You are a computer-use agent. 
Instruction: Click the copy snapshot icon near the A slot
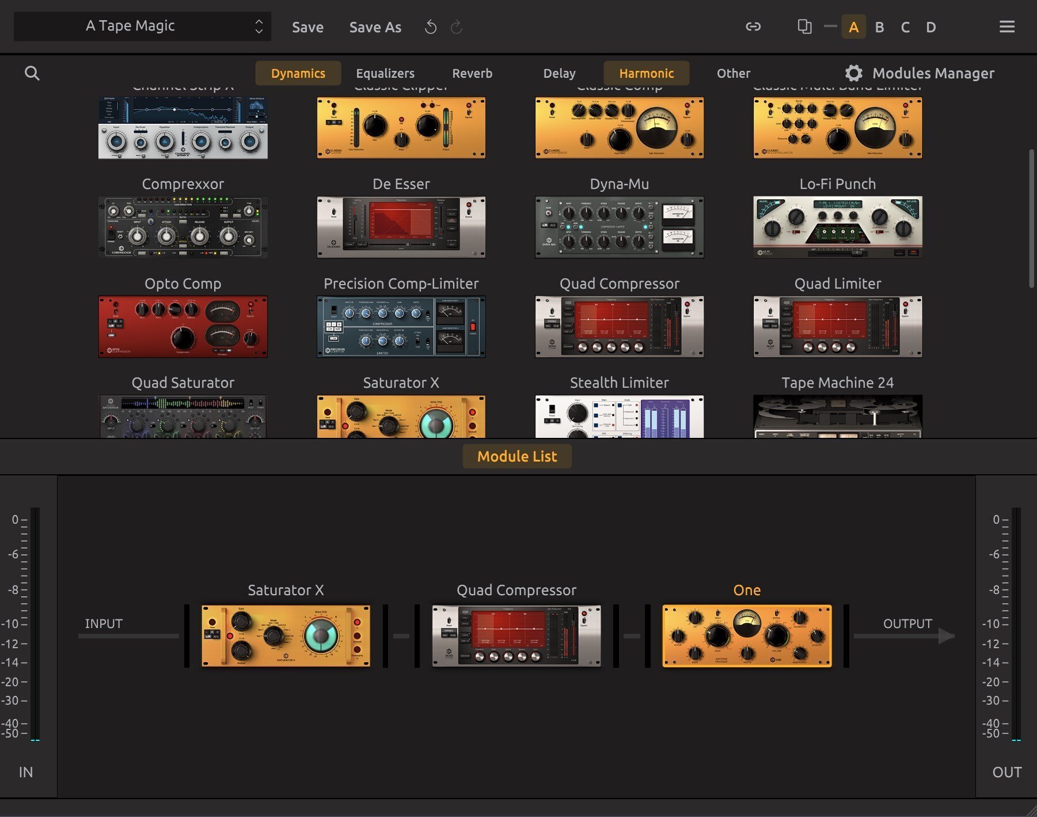(804, 27)
